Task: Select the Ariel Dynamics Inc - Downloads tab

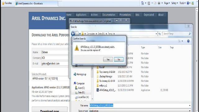Action: click(36, 3)
